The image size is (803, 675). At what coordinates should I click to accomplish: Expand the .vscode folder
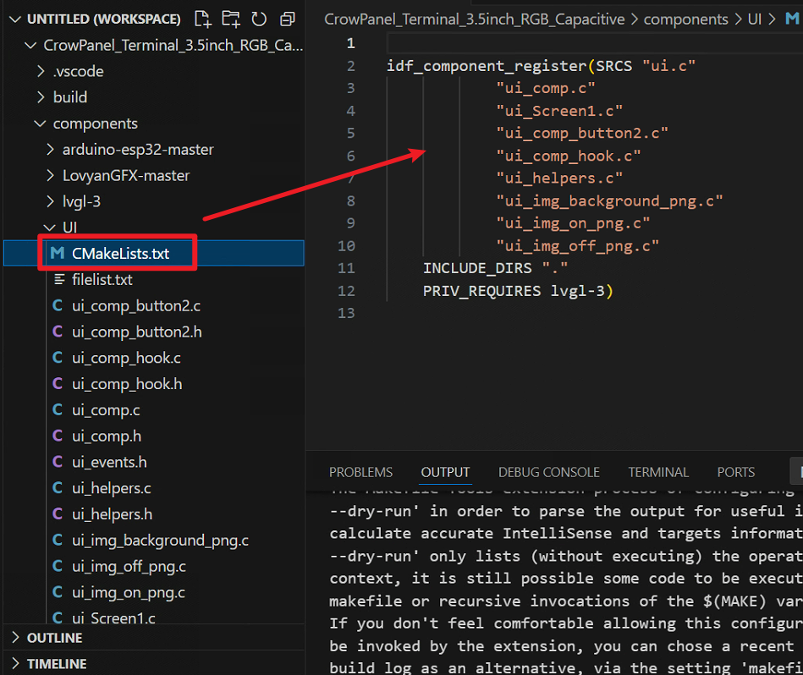coord(41,71)
